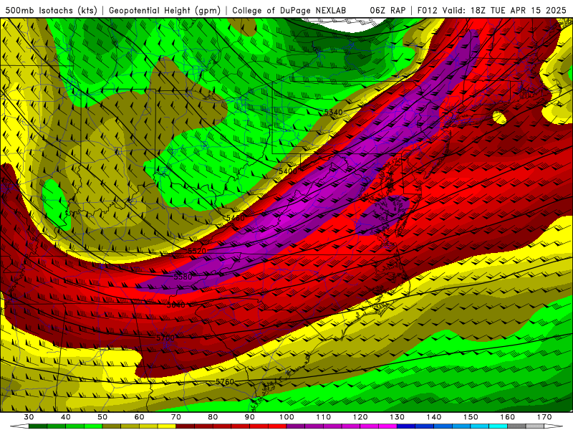Click the legend value 140
The image size is (573, 430).
pyautogui.click(x=434, y=417)
